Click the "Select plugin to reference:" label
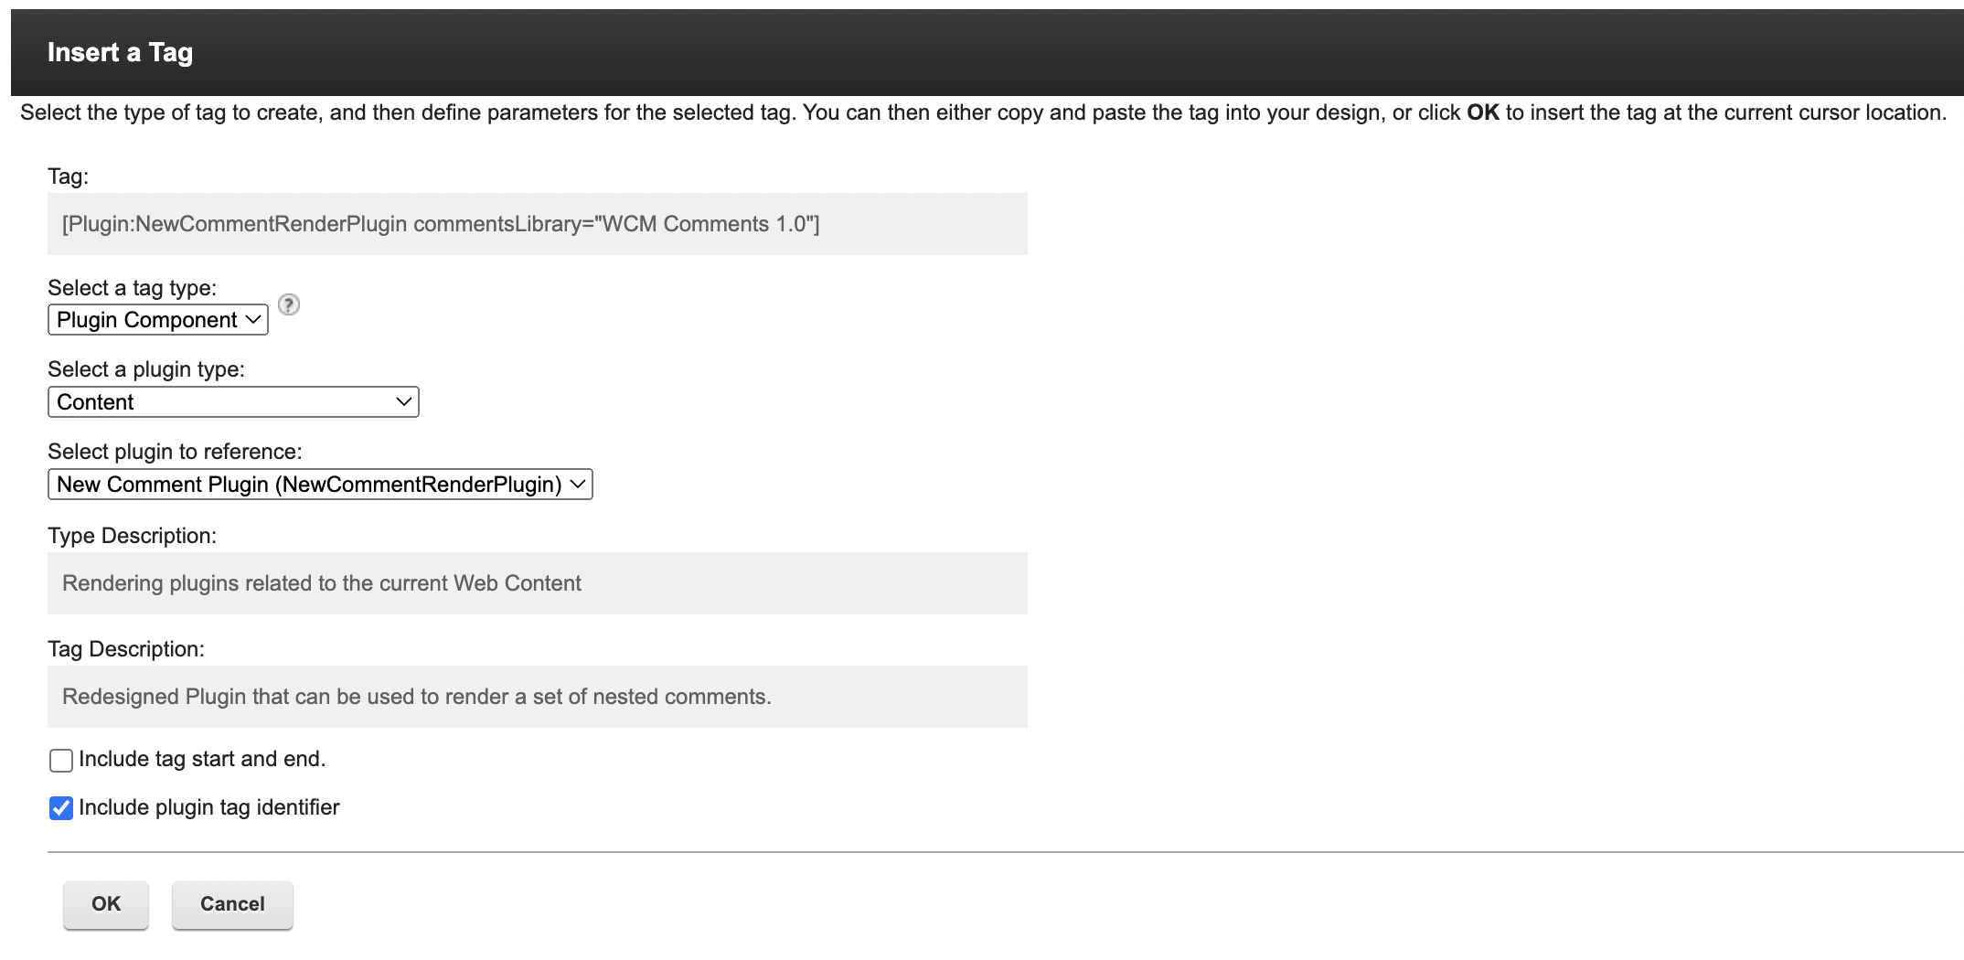Viewport: 1964px width, 960px height. (175, 452)
